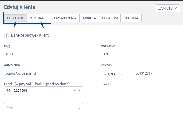Open the +48(PL) country code dropdown
This screenshot has width=183, height=118.
tap(114, 74)
